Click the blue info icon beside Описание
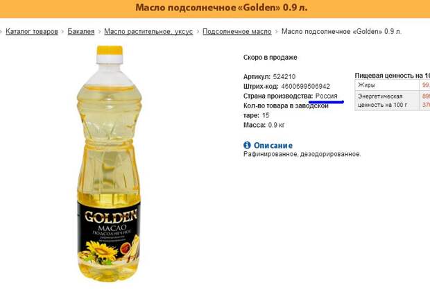The image size is (430, 290). coord(247,145)
